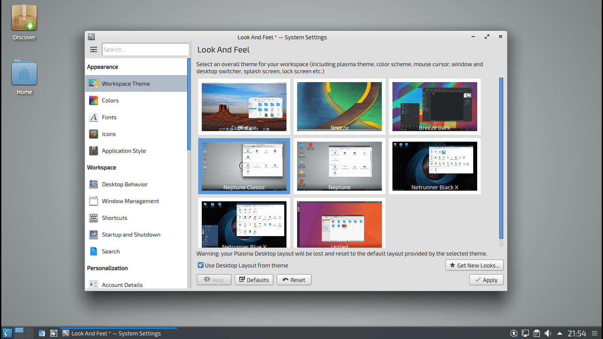Click the Fonts label in the sidebar
The width and height of the screenshot is (603, 339).
[x=109, y=117]
